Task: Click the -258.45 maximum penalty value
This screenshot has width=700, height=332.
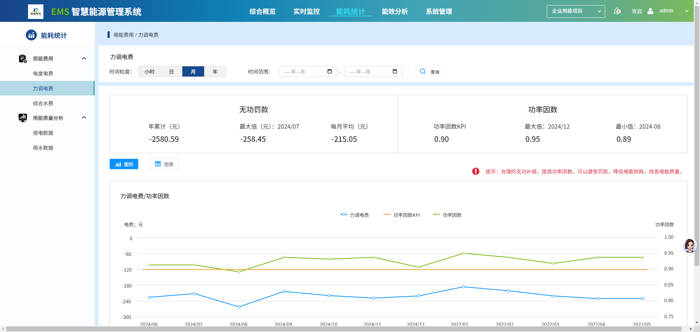Action: point(253,139)
